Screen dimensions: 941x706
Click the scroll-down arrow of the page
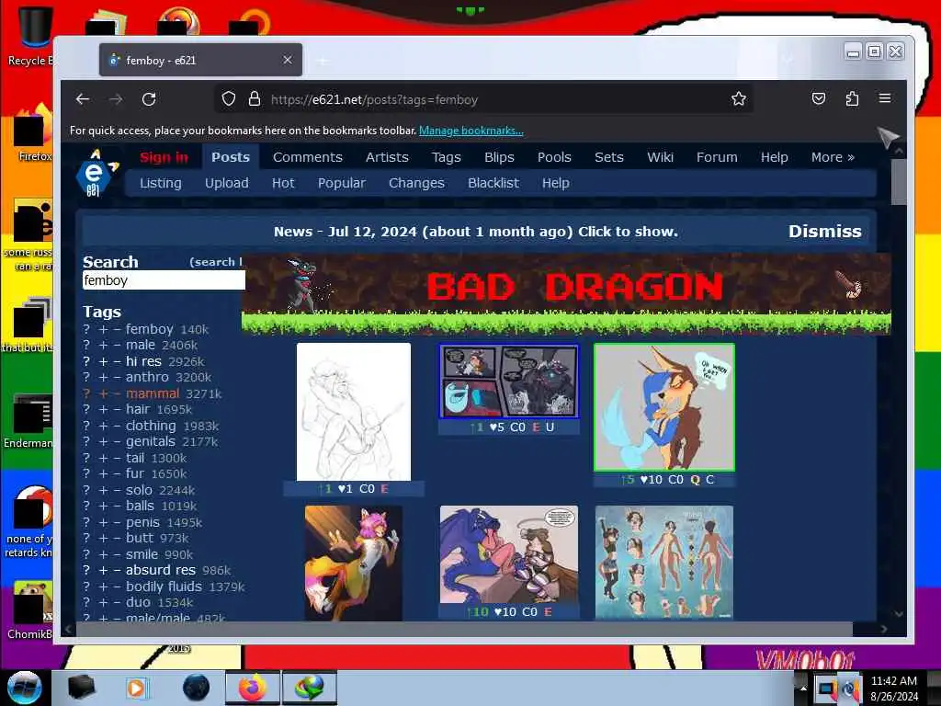(x=899, y=613)
